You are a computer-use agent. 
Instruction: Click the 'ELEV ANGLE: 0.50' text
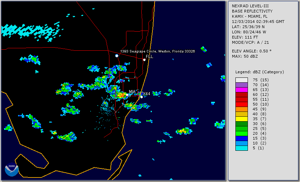pyautogui.click(x=252, y=51)
